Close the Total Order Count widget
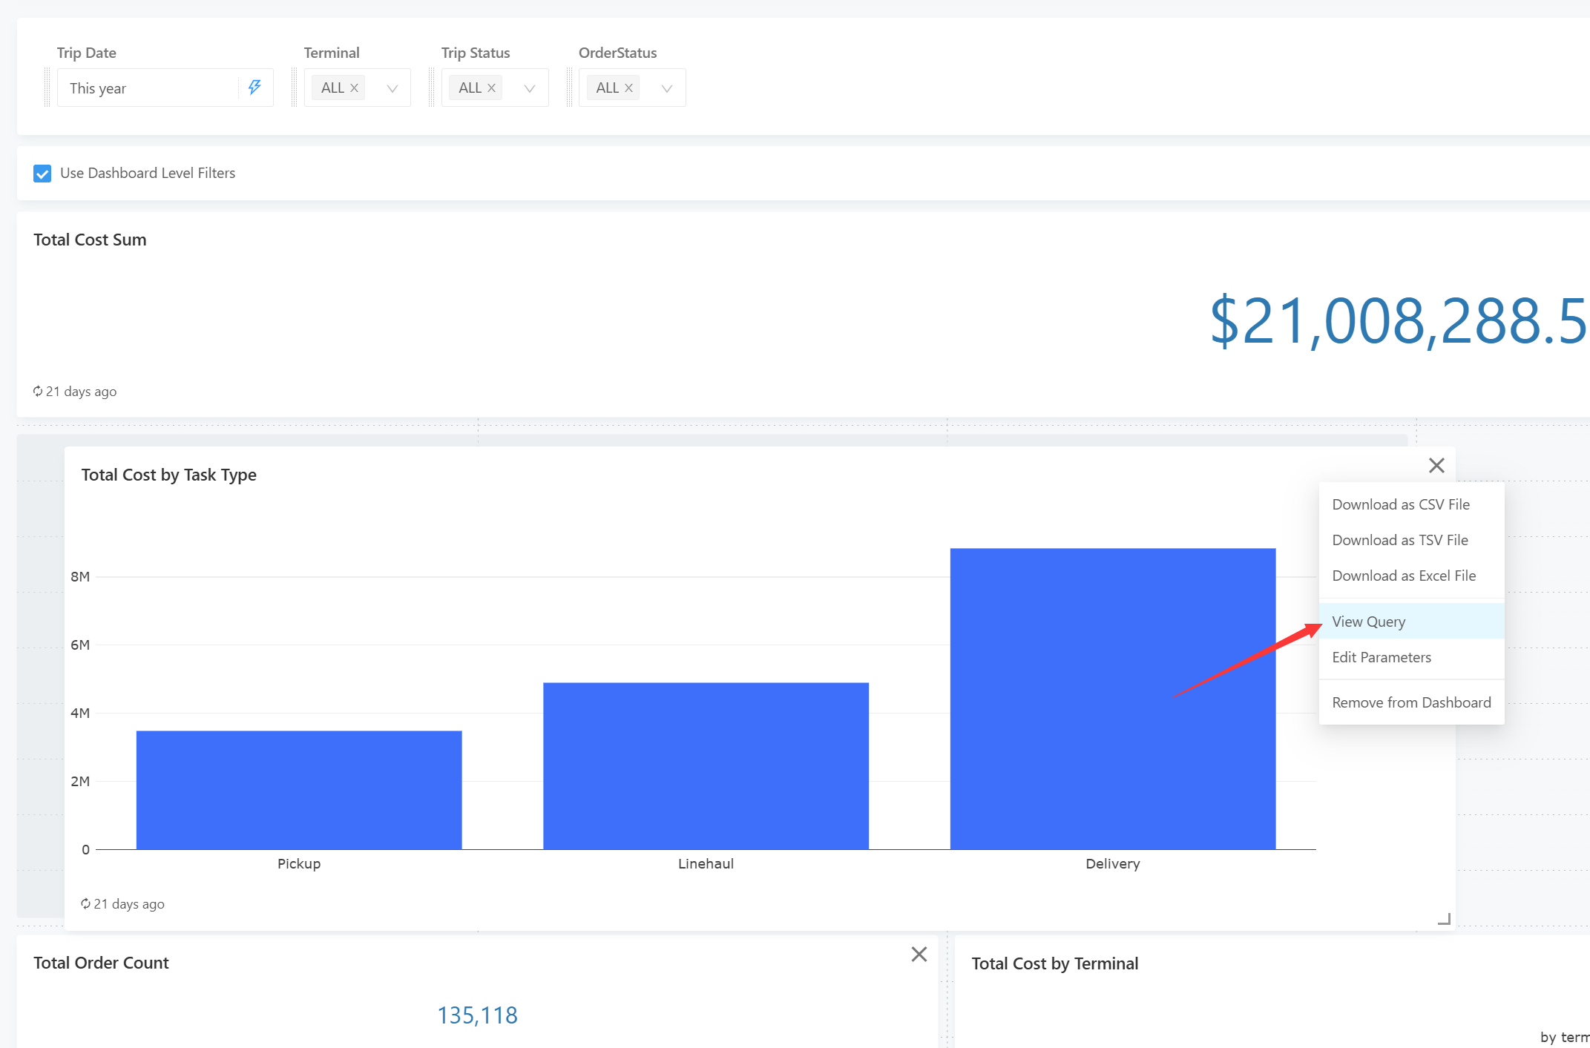 pyautogui.click(x=919, y=955)
